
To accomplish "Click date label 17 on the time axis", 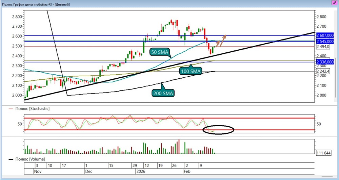I will pos(64,166).
